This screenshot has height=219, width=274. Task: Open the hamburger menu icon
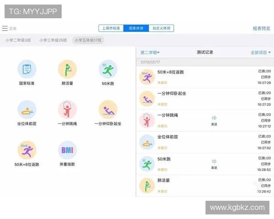[x=5, y=28]
